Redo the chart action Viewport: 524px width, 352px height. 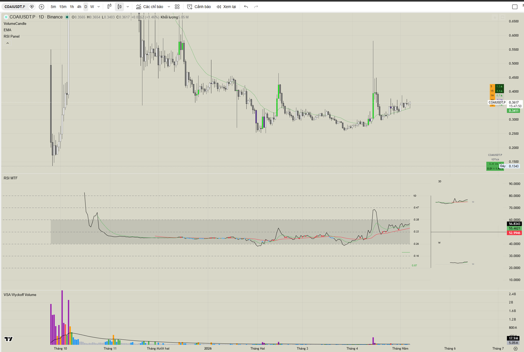(x=256, y=7)
